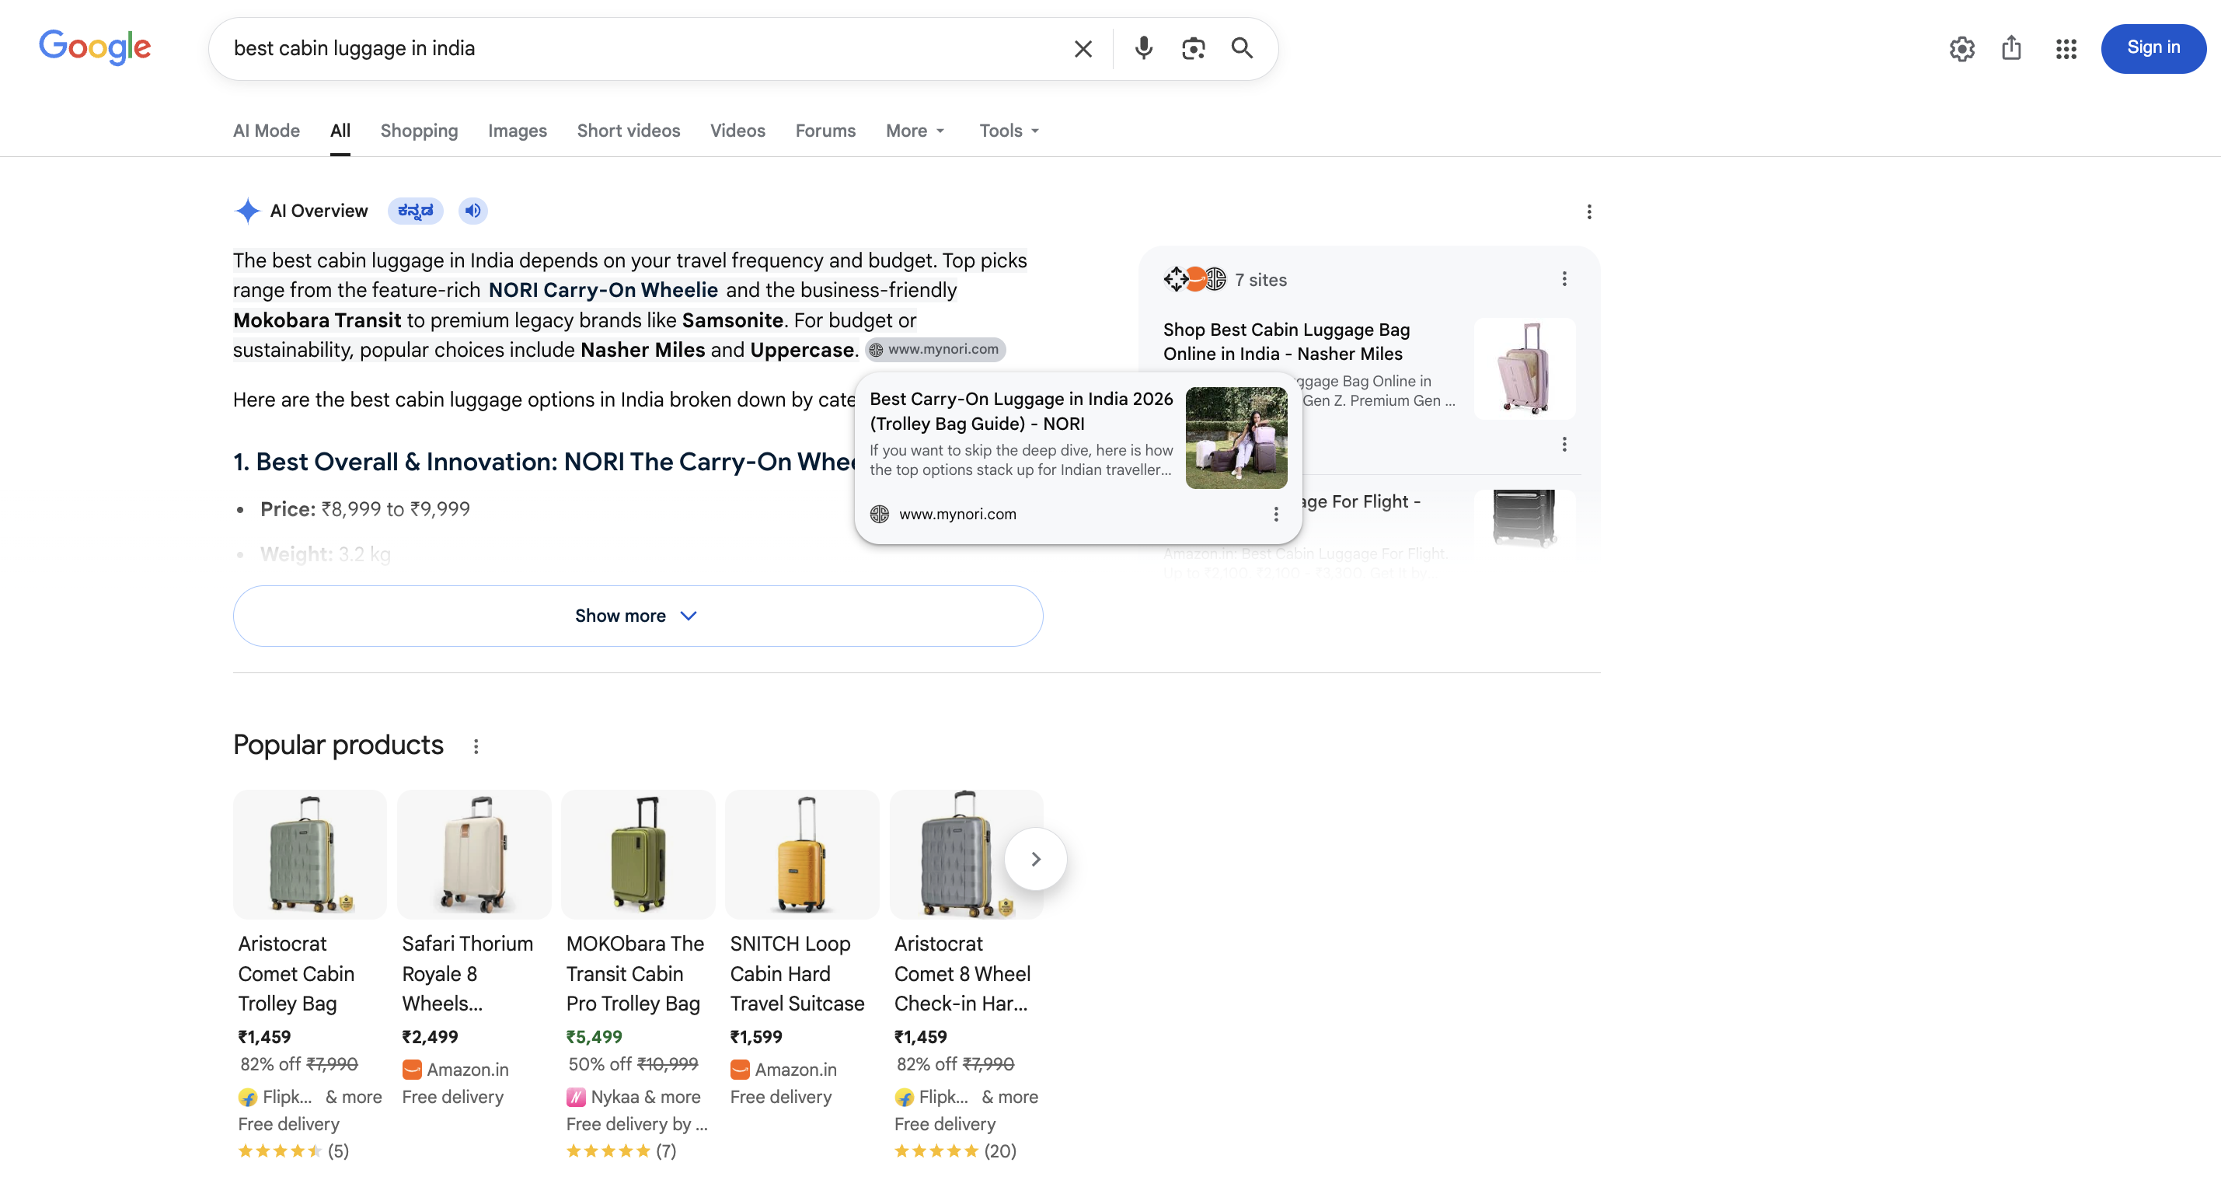Click the yellow SNITCH suitcase image
2221x1194 pixels.
pos(802,854)
